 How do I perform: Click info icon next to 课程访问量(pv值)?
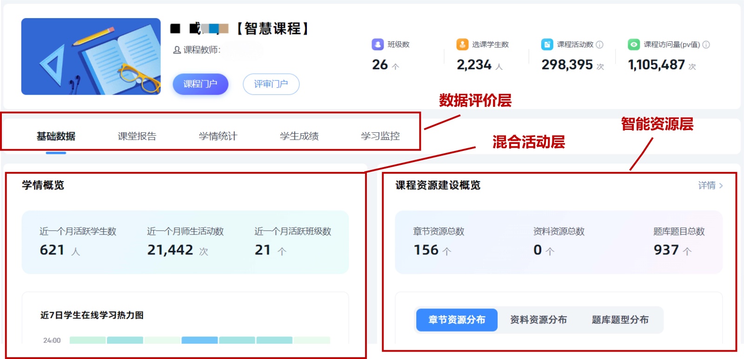(706, 45)
